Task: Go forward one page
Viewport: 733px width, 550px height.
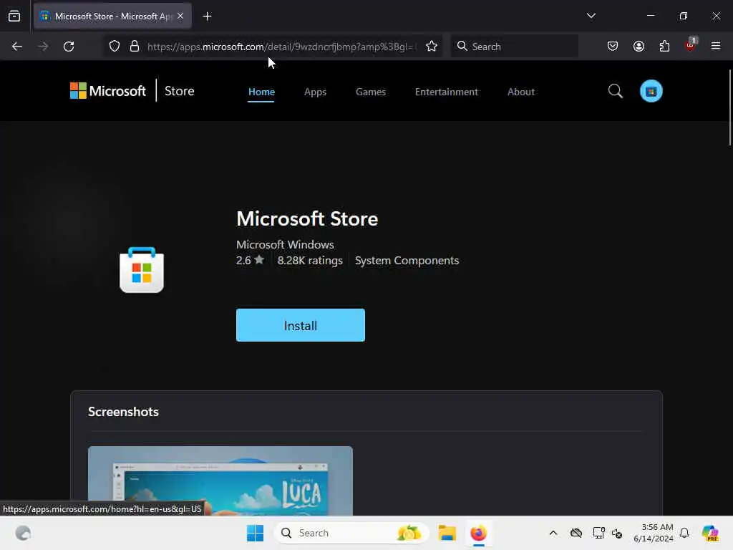Action: coord(43,47)
